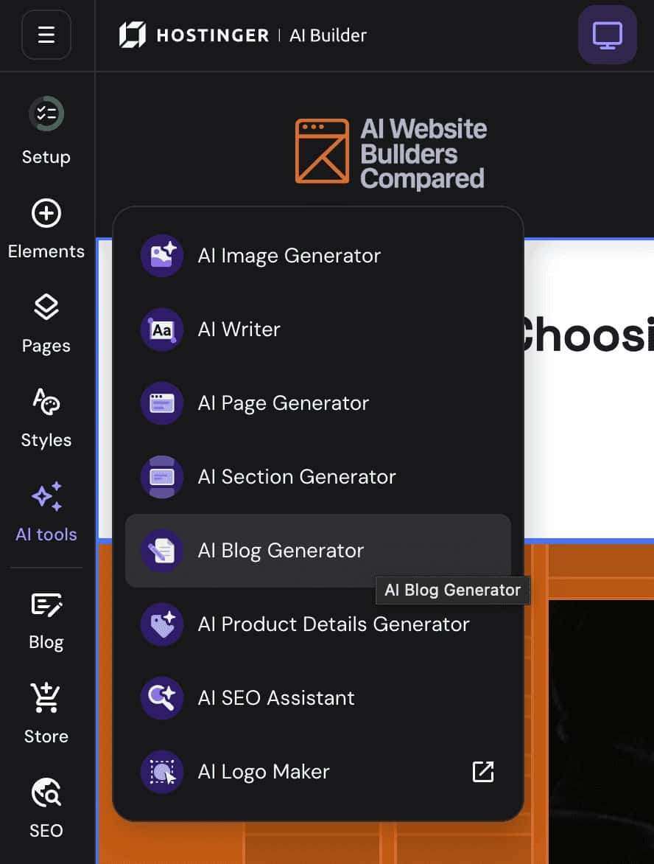Viewport: 654px width, 864px height.
Task: Click the external link icon for Logo Maker
Action: (x=483, y=772)
